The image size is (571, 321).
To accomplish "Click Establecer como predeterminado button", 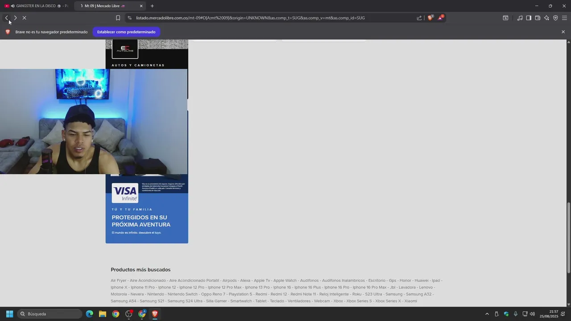I will 126,32.
